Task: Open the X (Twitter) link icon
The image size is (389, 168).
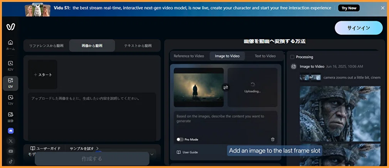Action: pos(11,141)
